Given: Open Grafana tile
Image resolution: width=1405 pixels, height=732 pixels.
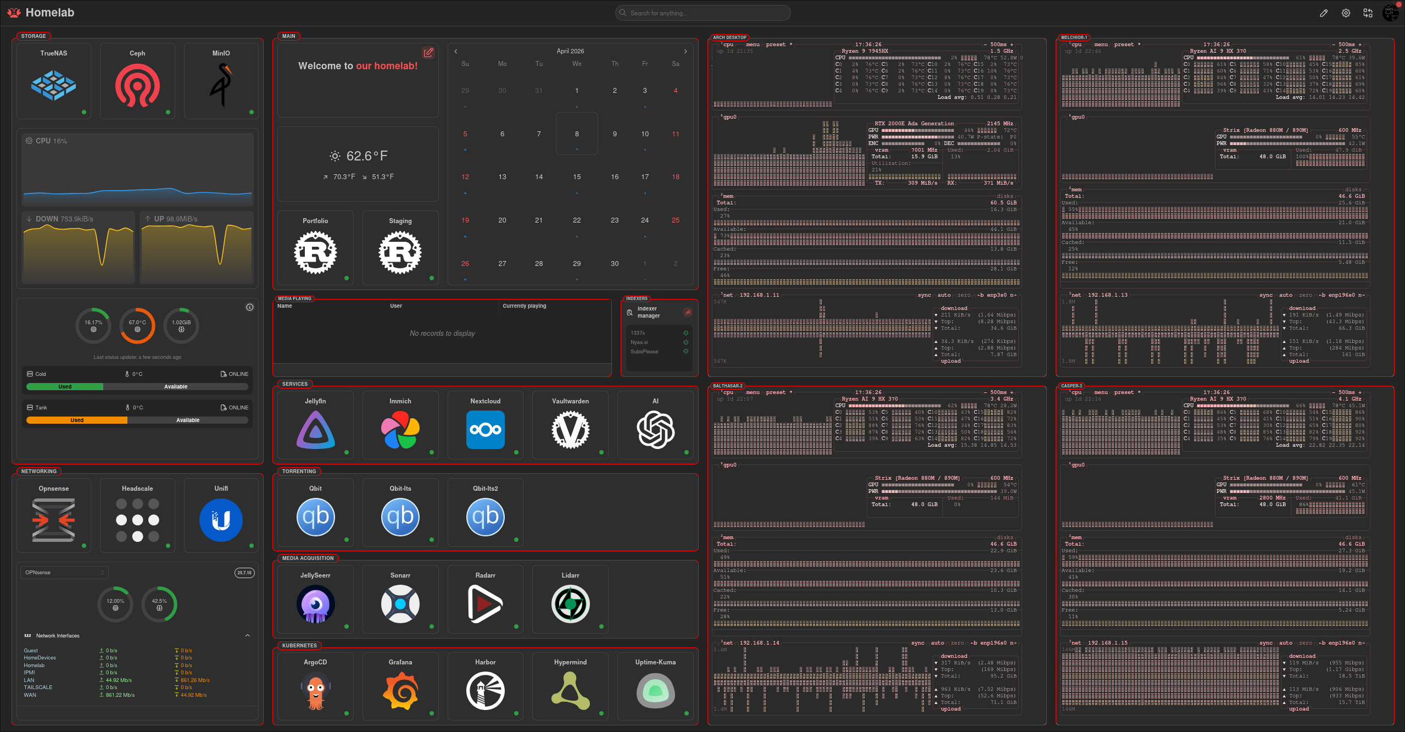Looking at the screenshot, I should (400, 686).
